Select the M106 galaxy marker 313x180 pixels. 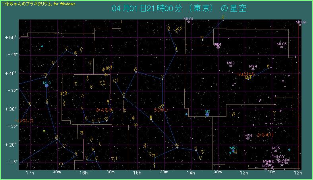click(282, 47)
